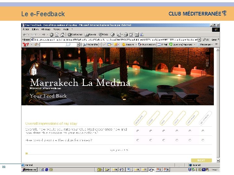This screenshot has height=175, width=234.
Task: Open Y! Mail from Yahoo toolbar
Action: point(162,44)
